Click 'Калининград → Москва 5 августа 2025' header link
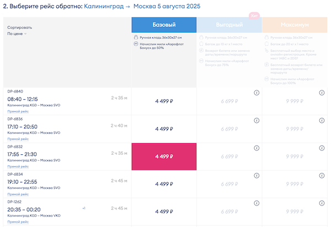 coord(142,6)
